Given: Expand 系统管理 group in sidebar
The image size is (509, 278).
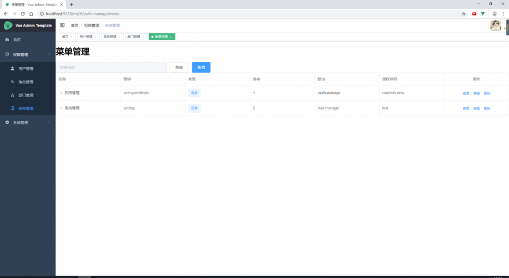Looking at the screenshot, I should click(x=27, y=122).
